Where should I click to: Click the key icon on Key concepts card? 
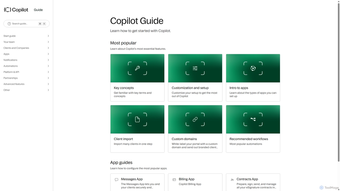[x=137, y=68]
